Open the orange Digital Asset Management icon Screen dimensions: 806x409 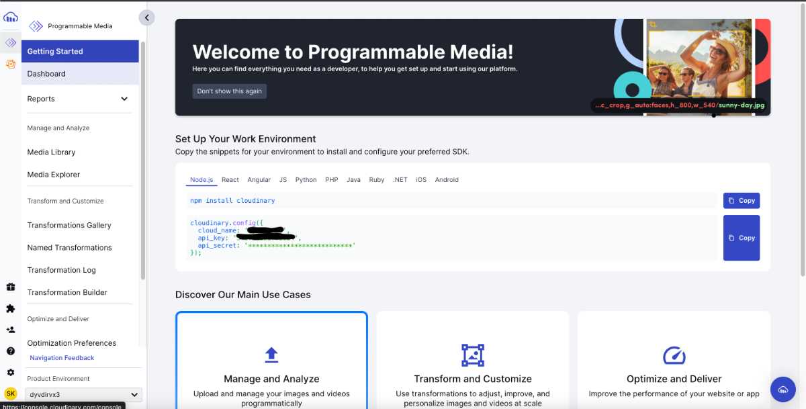[11, 64]
